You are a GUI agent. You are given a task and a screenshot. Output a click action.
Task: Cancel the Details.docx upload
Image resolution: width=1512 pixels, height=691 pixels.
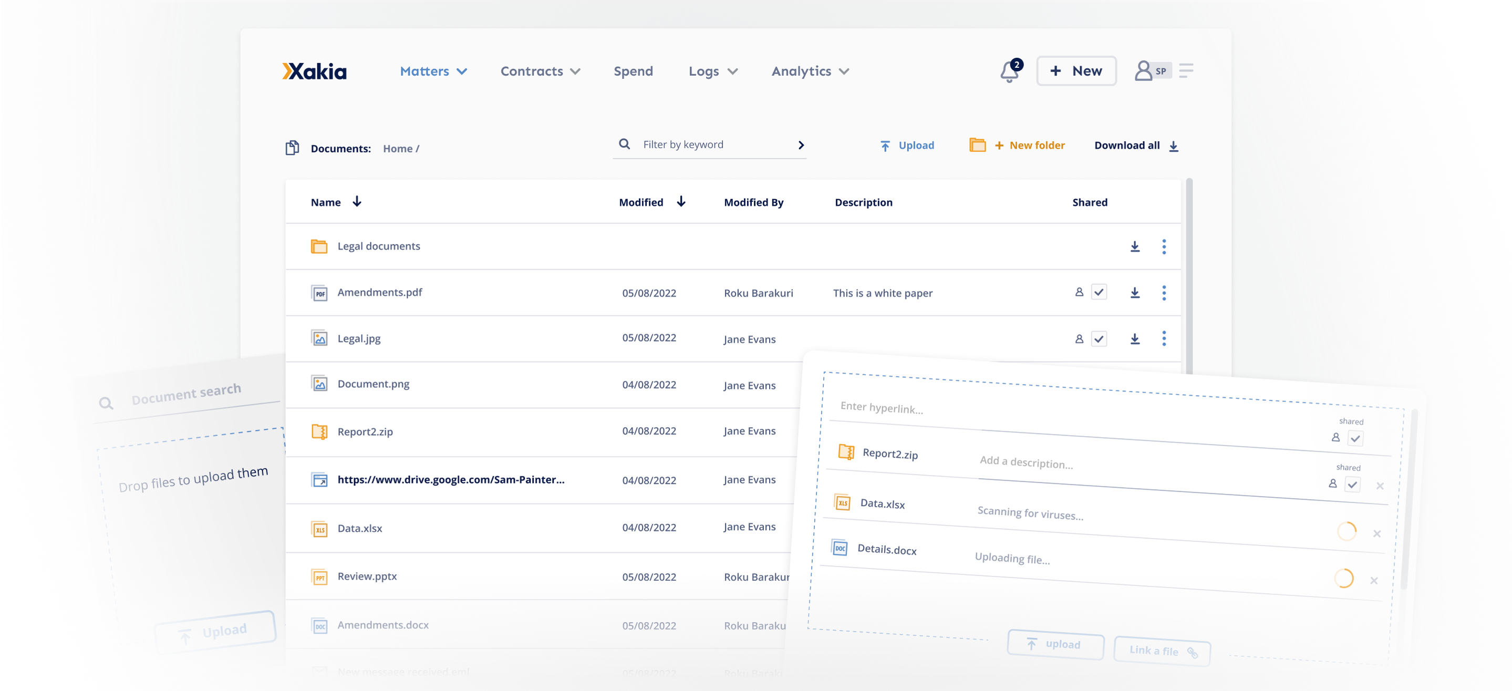1373,581
